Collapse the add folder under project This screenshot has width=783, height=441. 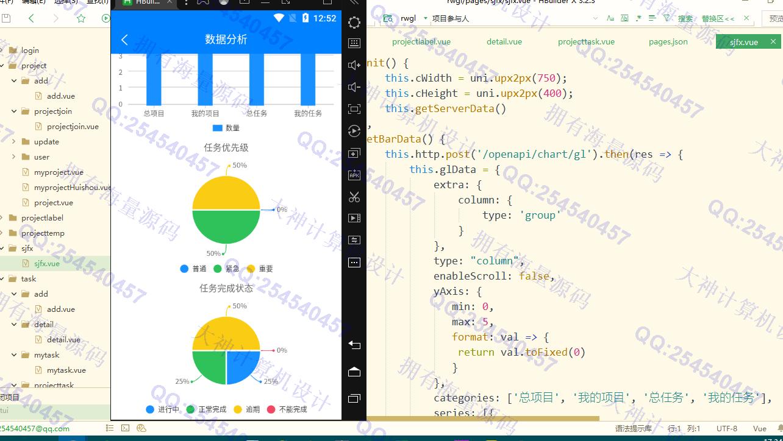14,80
